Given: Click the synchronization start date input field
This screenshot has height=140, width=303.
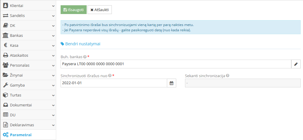Looking at the screenshot, I should coord(114,83).
